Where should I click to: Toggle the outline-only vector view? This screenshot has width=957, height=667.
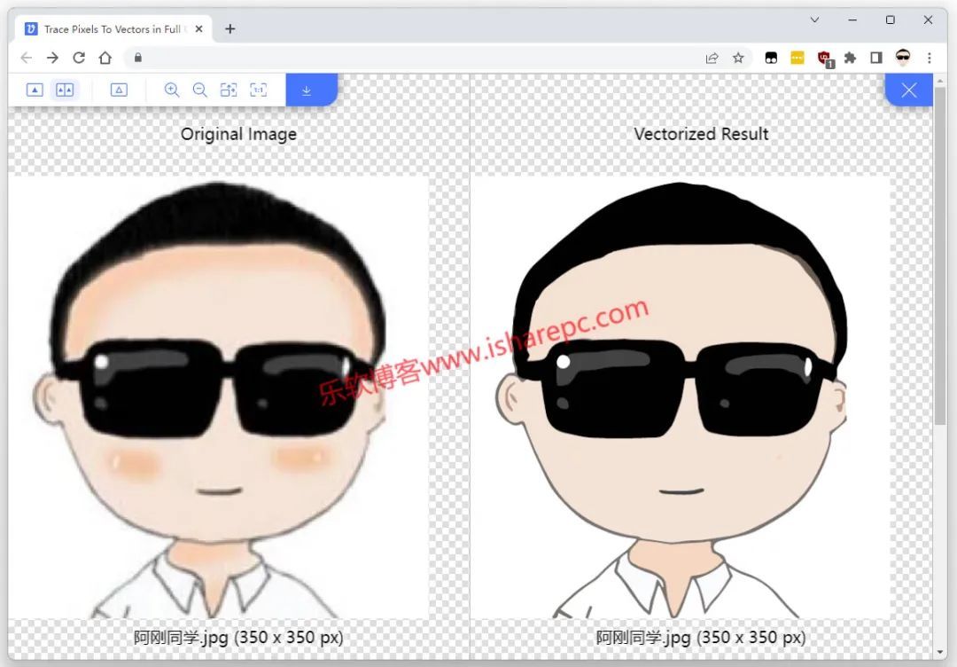point(119,90)
